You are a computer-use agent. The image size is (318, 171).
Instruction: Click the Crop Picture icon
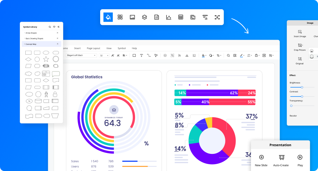pyautogui.click(x=300, y=45)
